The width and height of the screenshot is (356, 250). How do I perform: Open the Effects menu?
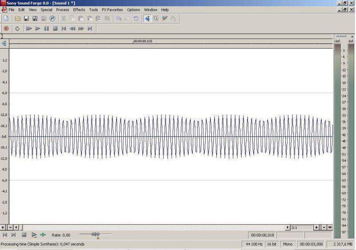79,10
